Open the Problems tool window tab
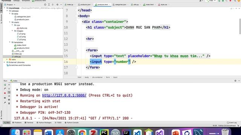241x135 pixels. click(x=17, y=123)
